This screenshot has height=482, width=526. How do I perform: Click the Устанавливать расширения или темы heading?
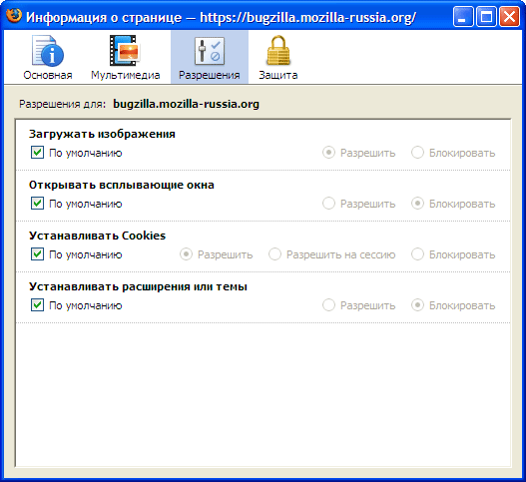(138, 286)
